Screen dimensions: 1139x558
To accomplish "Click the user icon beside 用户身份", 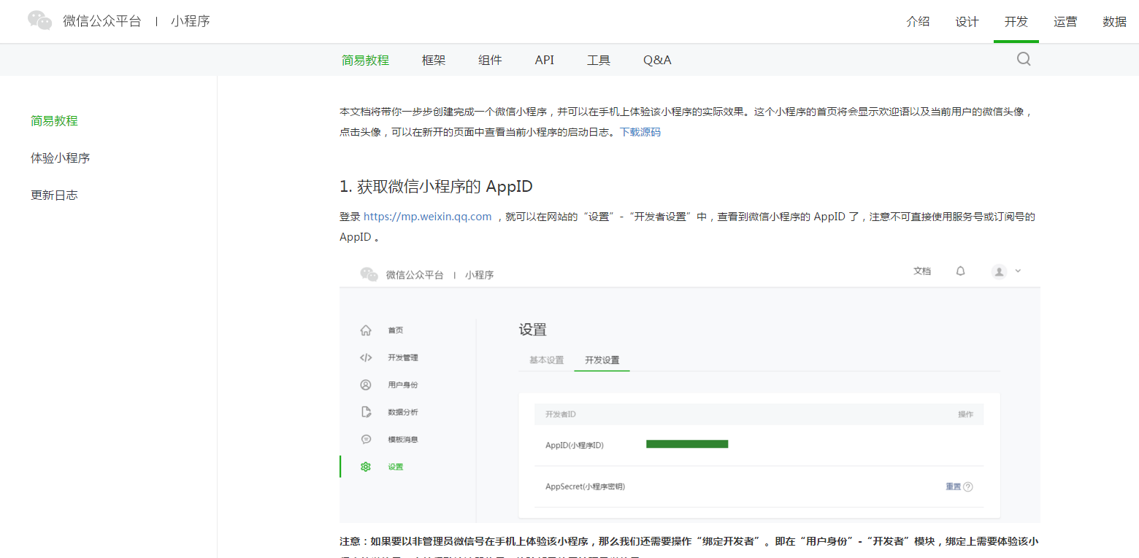I will pyautogui.click(x=366, y=384).
